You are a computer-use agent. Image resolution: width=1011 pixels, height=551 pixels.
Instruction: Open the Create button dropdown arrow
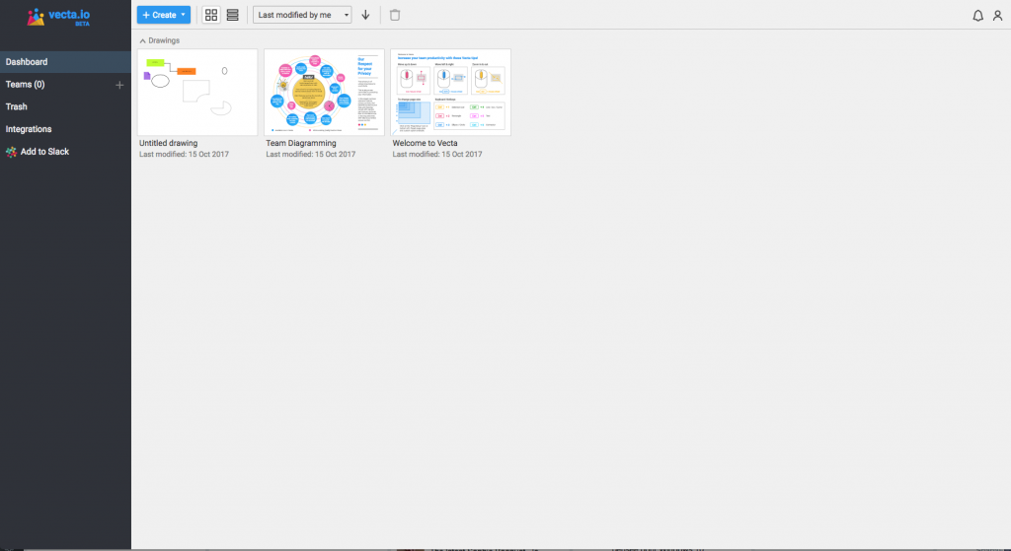(x=183, y=15)
